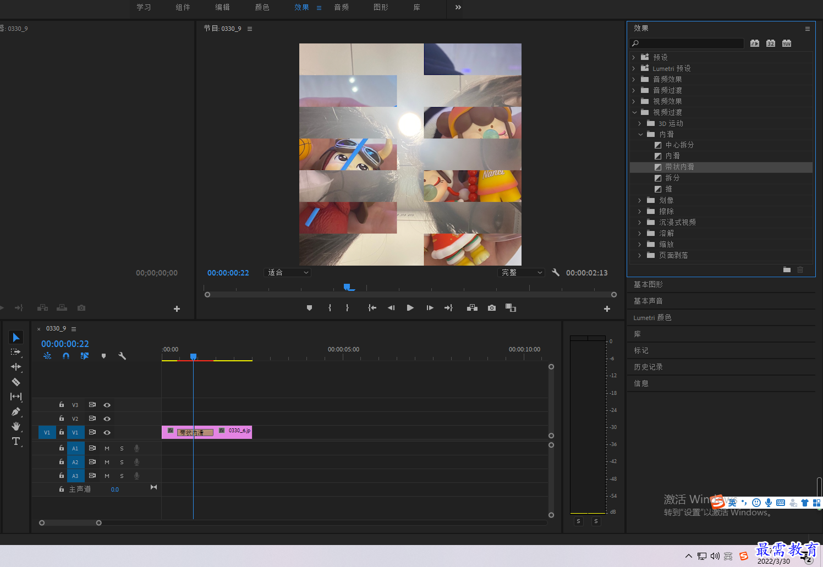The image size is (823, 567).
Task: Click the Add Marker button in program monitor
Action: click(310, 308)
